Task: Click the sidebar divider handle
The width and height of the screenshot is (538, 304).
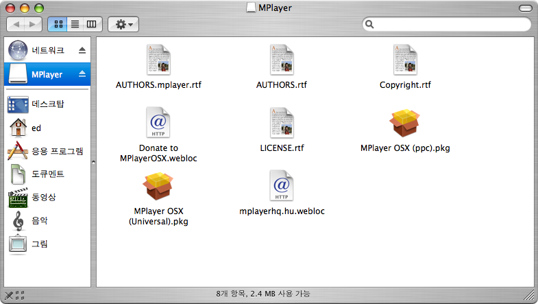Action: coord(93,162)
